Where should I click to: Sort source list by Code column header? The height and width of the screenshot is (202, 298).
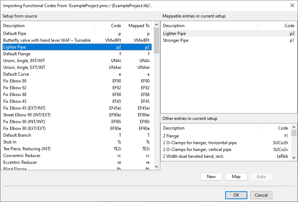click(x=109, y=26)
